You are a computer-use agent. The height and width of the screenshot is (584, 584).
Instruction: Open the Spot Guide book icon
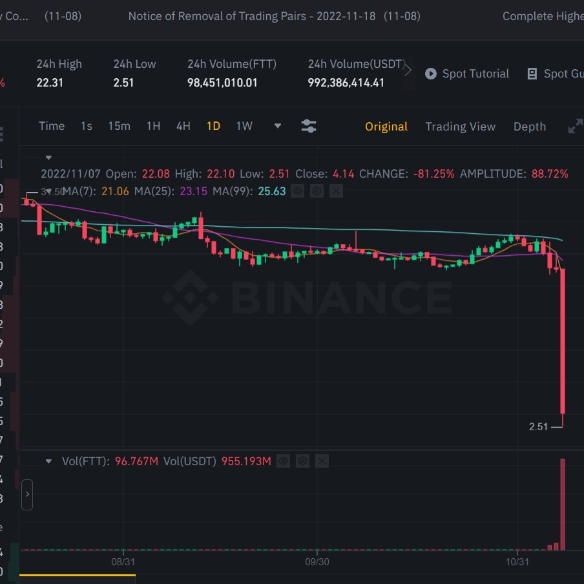(x=532, y=74)
